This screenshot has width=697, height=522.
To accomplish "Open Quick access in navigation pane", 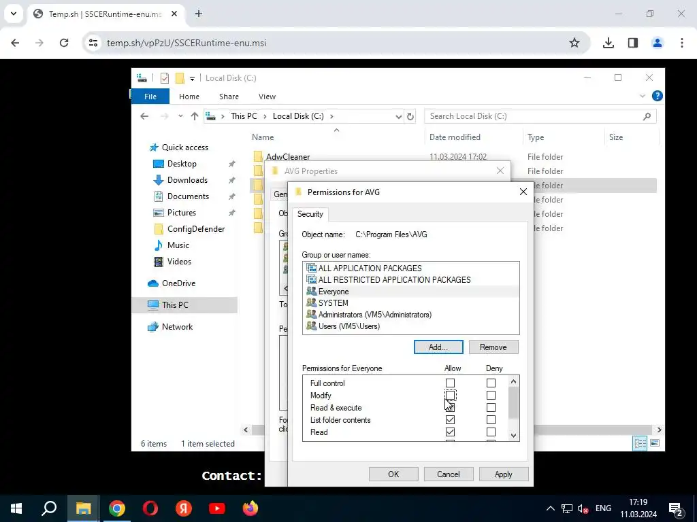I will click(185, 147).
